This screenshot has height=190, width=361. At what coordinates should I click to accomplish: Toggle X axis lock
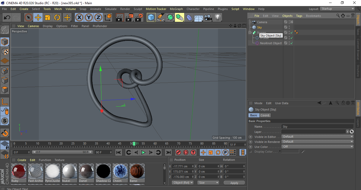[x=79, y=18]
